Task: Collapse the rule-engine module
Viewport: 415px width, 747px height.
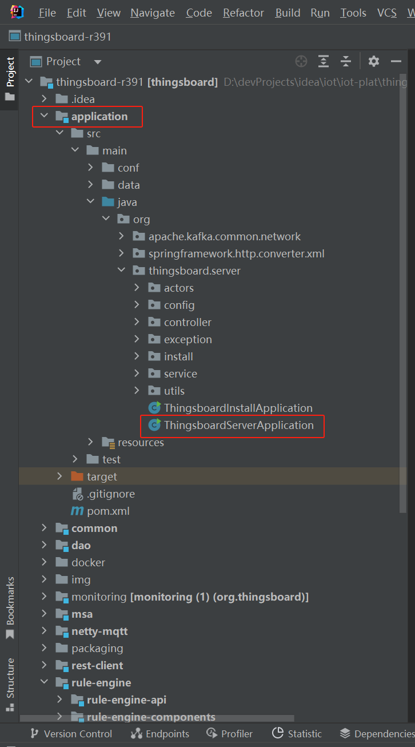Action: [x=44, y=682]
